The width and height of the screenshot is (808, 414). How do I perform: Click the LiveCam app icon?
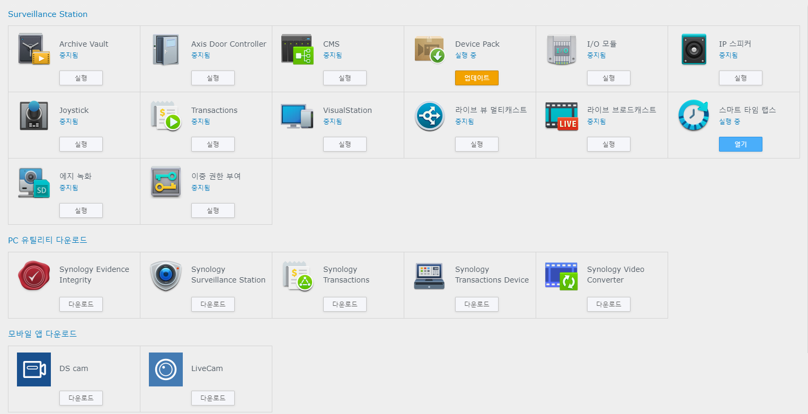tap(166, 369)
